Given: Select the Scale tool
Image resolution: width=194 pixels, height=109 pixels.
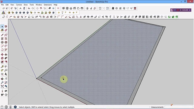Looking at the screenshot, I should (x=2, y=62).
